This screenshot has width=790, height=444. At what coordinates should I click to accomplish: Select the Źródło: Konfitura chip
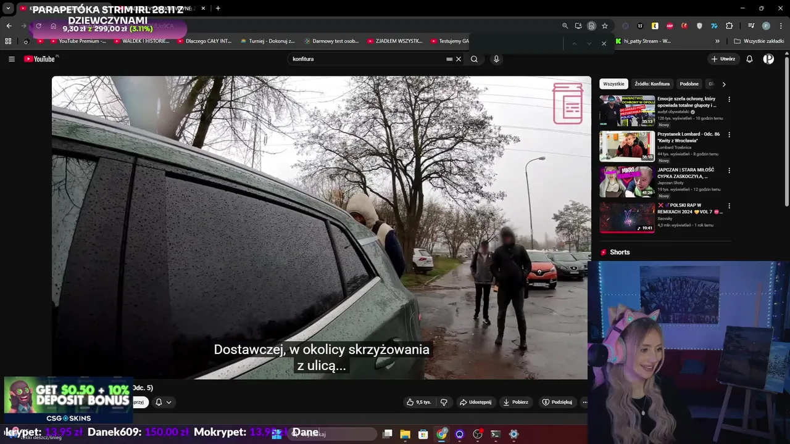pos(652,84)
